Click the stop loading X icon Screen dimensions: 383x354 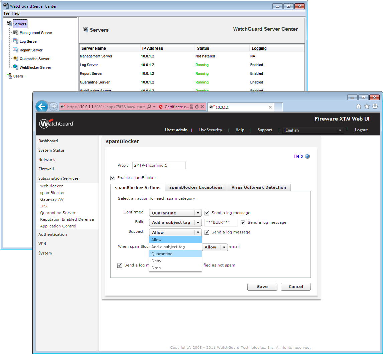(x=202, y=107)
